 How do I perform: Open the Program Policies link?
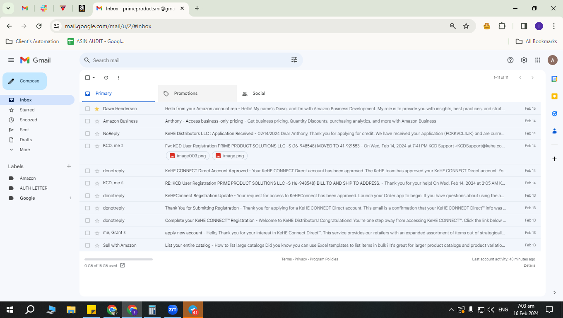point(324,259)
